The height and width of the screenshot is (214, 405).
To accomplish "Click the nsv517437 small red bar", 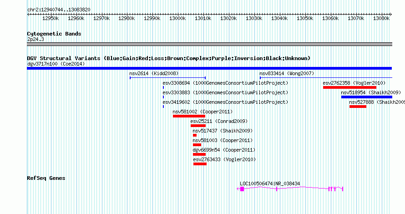I will point(195,135).
